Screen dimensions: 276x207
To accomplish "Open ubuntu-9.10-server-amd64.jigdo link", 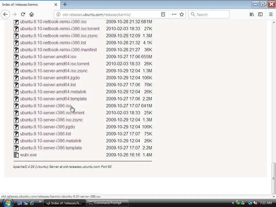I will [50, 78].
